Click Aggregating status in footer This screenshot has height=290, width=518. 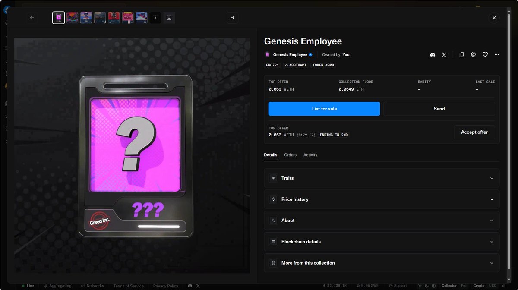tap(58, 286)
